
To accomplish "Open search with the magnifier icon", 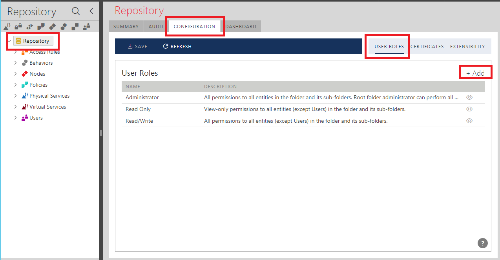I will coord(76,11).
